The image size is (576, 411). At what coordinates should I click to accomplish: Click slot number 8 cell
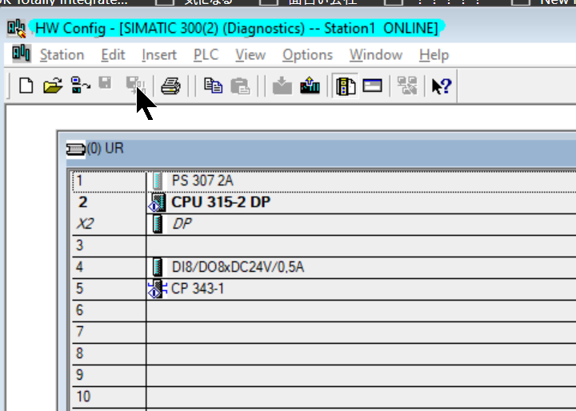[x=109, y=353]
